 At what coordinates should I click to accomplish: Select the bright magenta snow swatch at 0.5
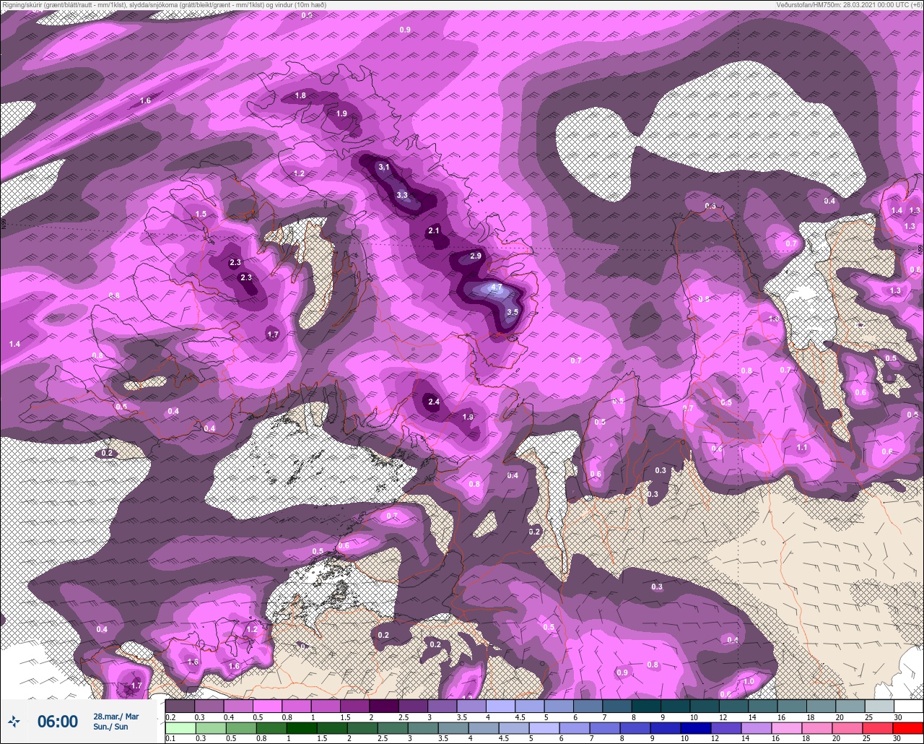coord(267,706)
